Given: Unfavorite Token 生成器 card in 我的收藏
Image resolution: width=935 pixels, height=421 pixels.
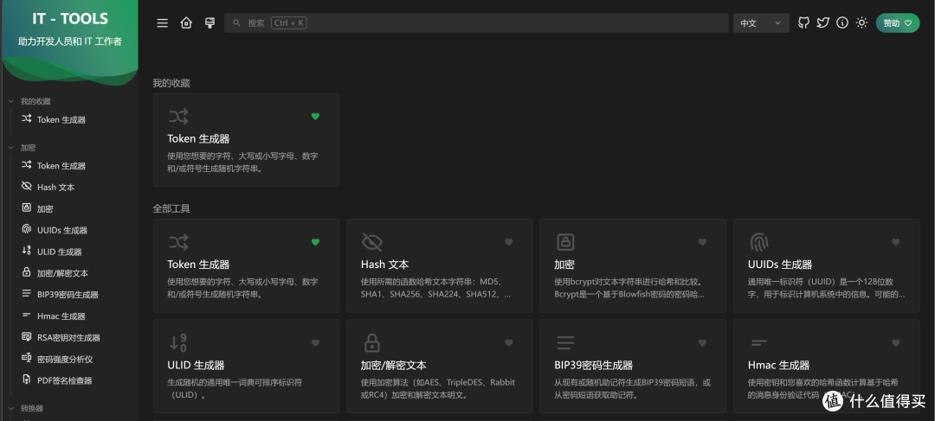Looking at the screenshot, I should point(315,117).
